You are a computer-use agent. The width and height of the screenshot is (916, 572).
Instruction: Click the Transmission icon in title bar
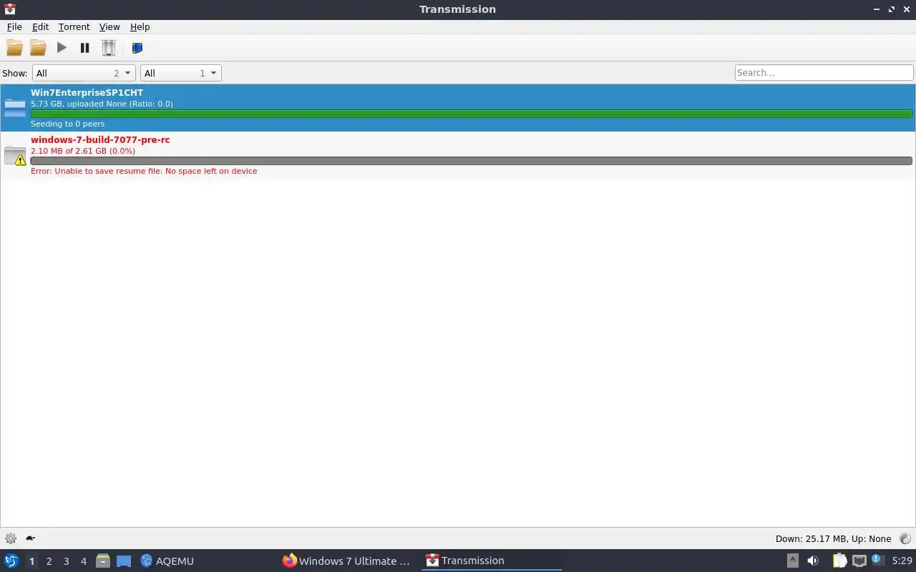point(9,9)
